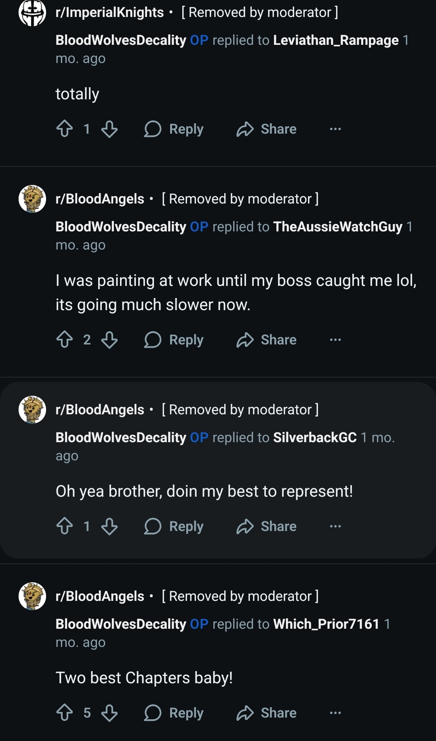This screenshot has width=436, height=741.
Task: Open the Which_Prior7161 username link
Action: [x=326, y=624]
